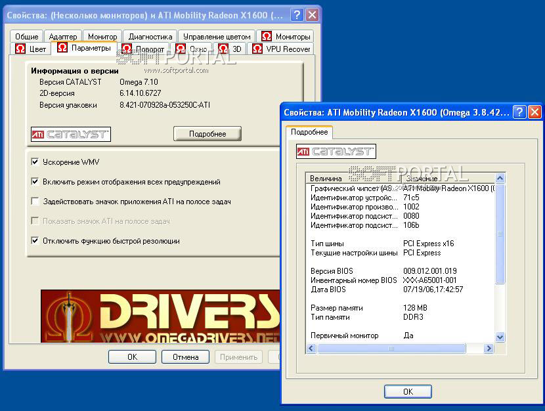Click the Отмена button
This screenshot has width=545, height=411.
(x=186, y=357)
